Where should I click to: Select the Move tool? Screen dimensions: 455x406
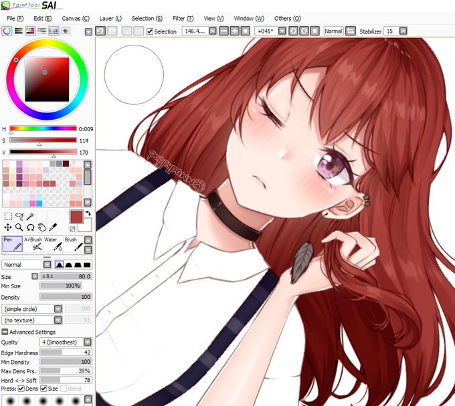point(8,227)
